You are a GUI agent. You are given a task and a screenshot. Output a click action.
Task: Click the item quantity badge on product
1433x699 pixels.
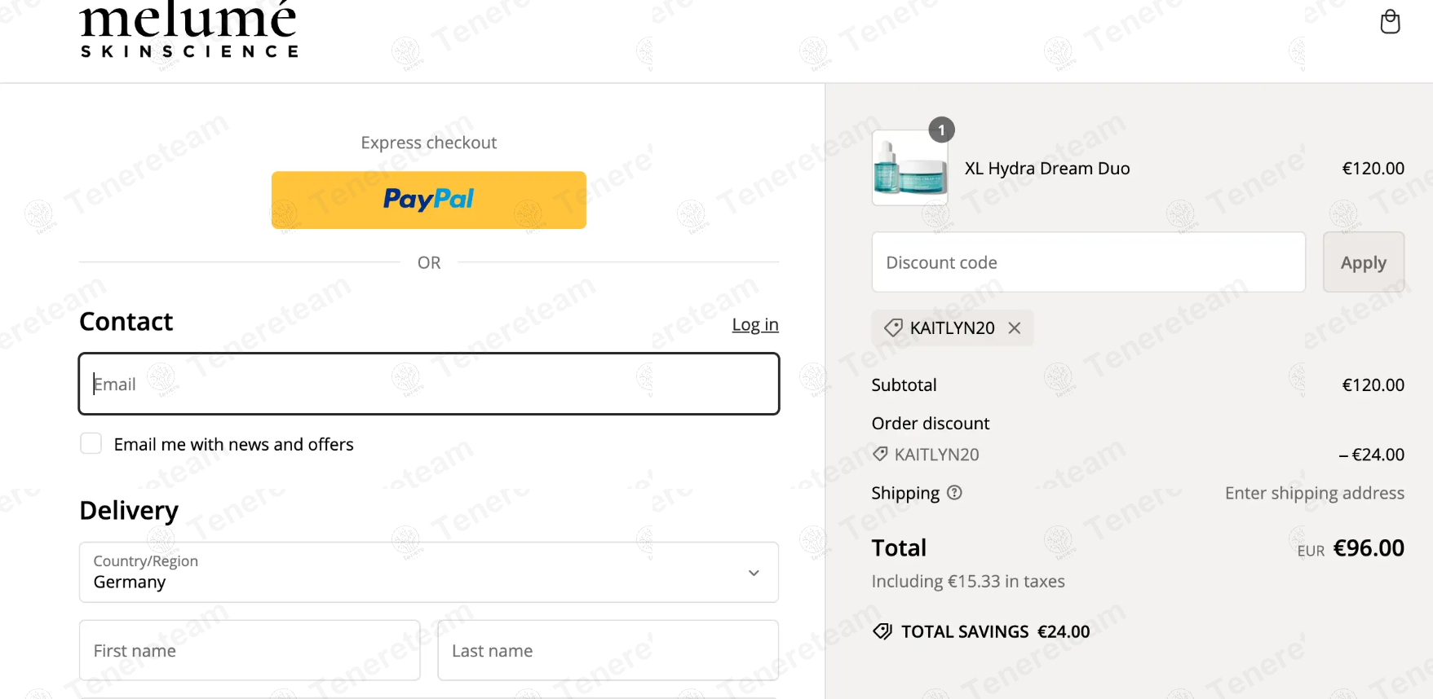[941, 130]
